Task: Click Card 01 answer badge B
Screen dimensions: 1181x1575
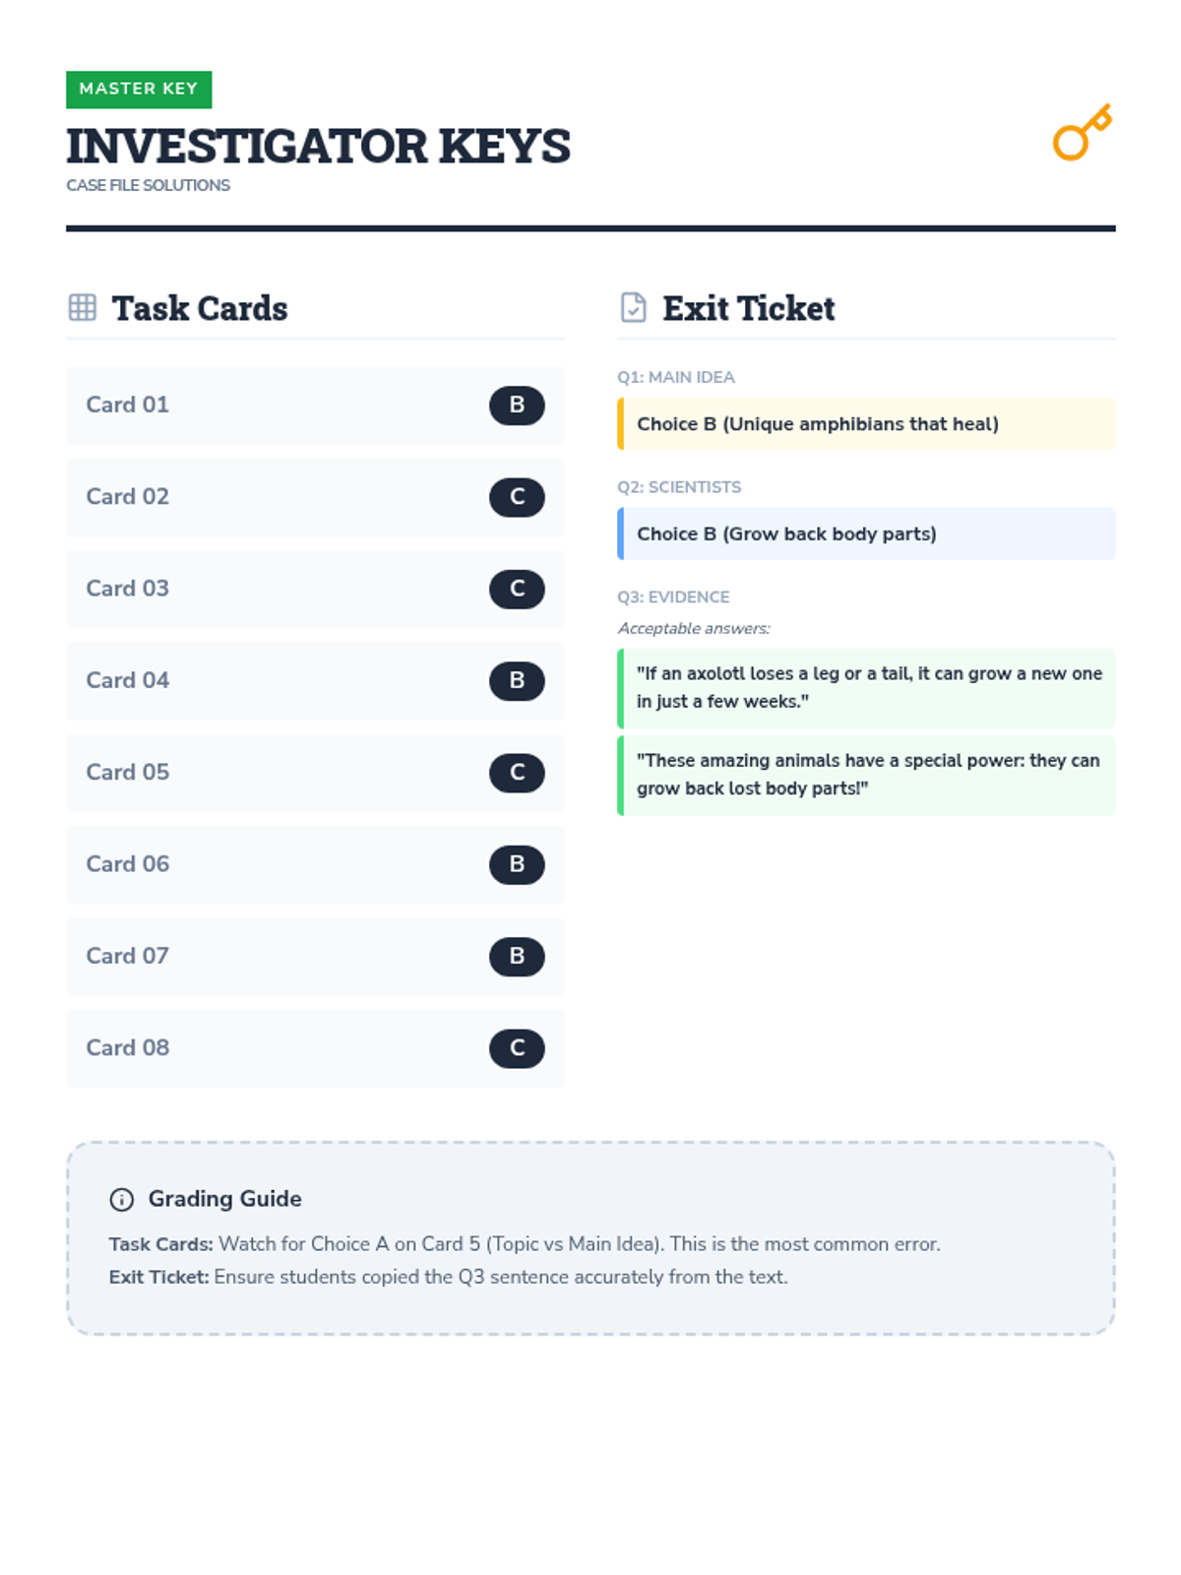Action: coord(517,406)
